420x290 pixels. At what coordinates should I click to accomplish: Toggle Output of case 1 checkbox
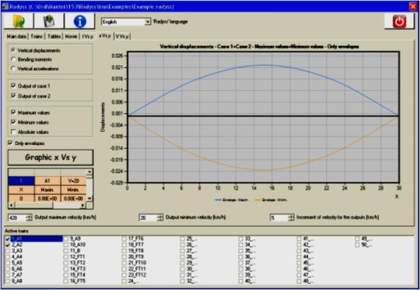[x=13, y=86]
